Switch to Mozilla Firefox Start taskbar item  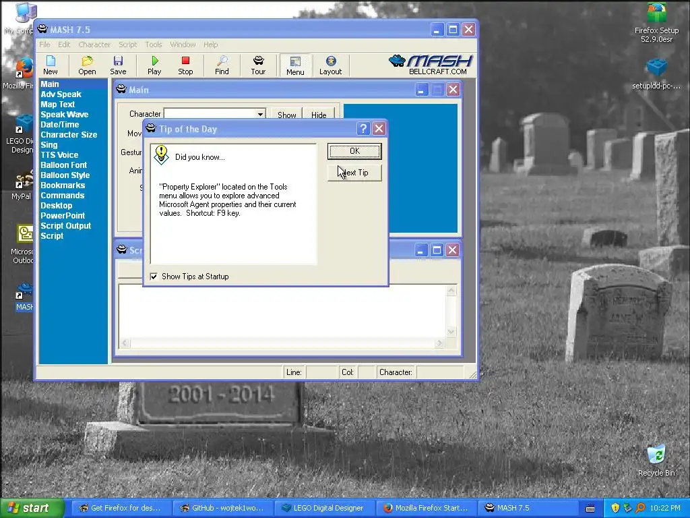[x=427, y=508]
